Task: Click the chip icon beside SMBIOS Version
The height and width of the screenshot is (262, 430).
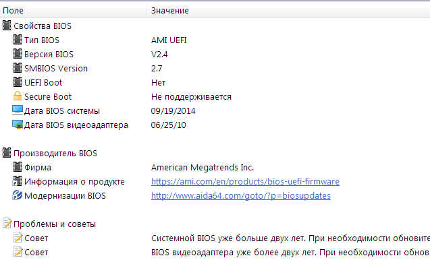Action: (x=18, y=68)
